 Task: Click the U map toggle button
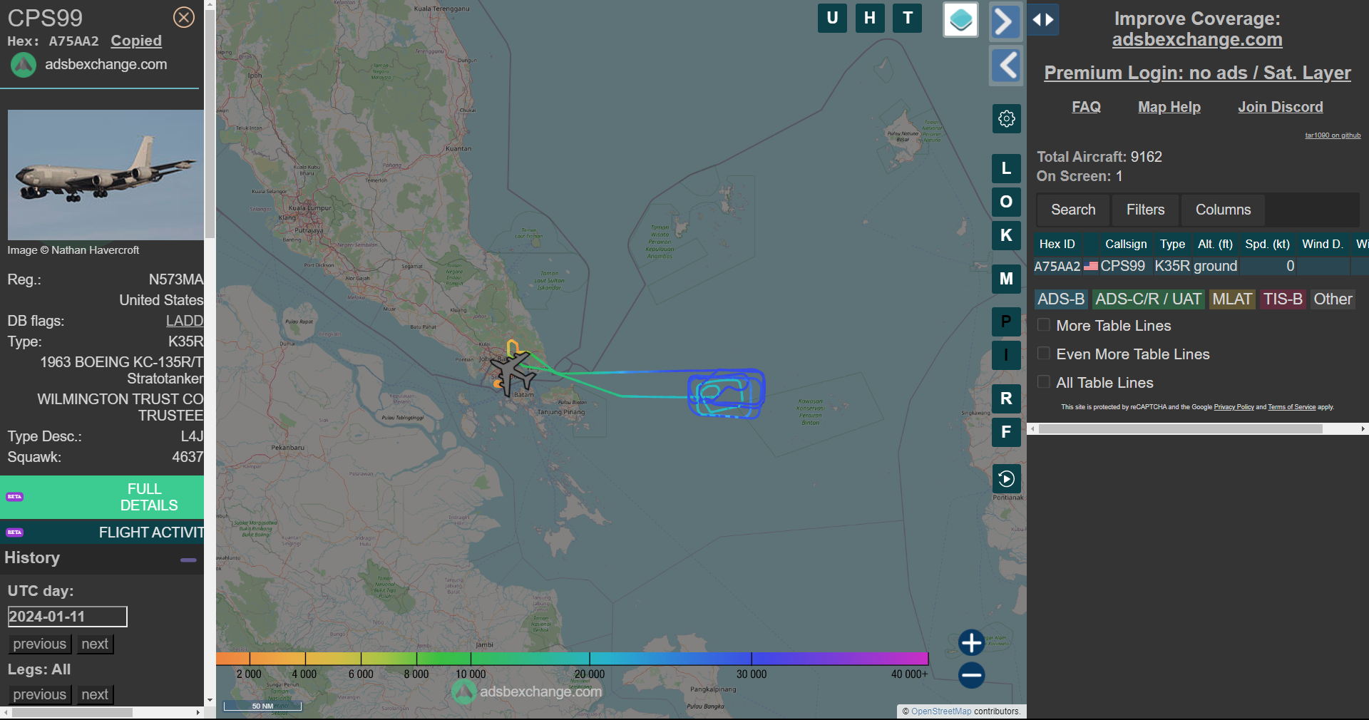(832, 18)
